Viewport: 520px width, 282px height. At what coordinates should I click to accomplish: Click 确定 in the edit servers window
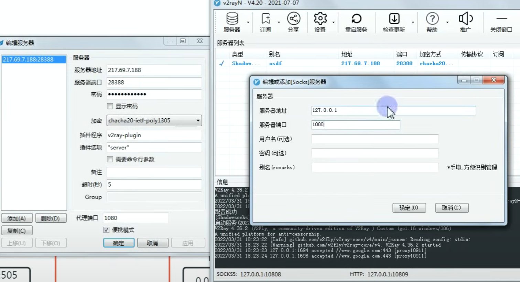(119, 243)
